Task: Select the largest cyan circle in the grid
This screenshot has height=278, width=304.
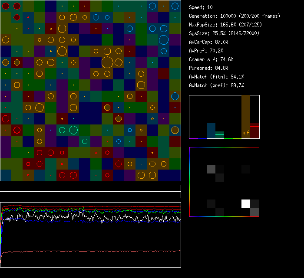Action: pos(164,40)
